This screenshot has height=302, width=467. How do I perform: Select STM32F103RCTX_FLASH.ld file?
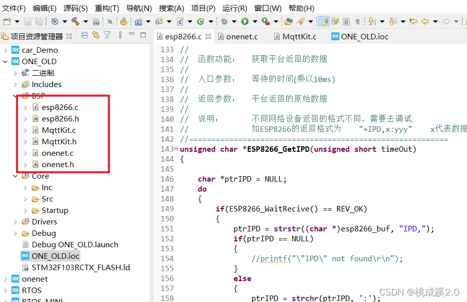(80, 268)
